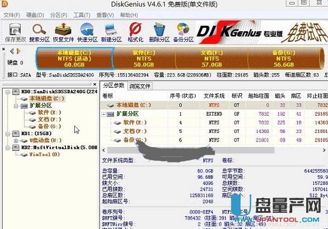Click the 125831168 总扇区数 value
The image size is (328, 229).
coord(202,195)
